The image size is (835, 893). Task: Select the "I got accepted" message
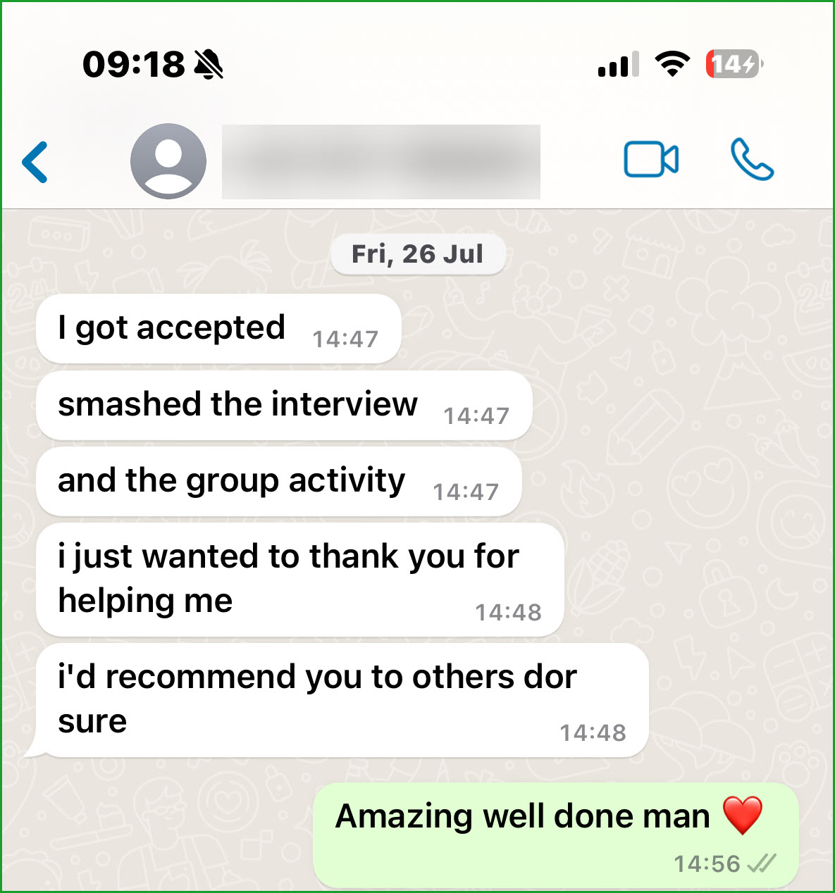(x=218, y=329)
